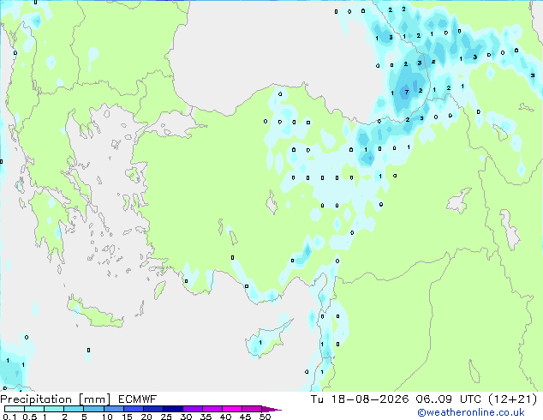543x420 pixels.
Task: Click the 5–10 mm legend color swatch
Action: (93, 409)
